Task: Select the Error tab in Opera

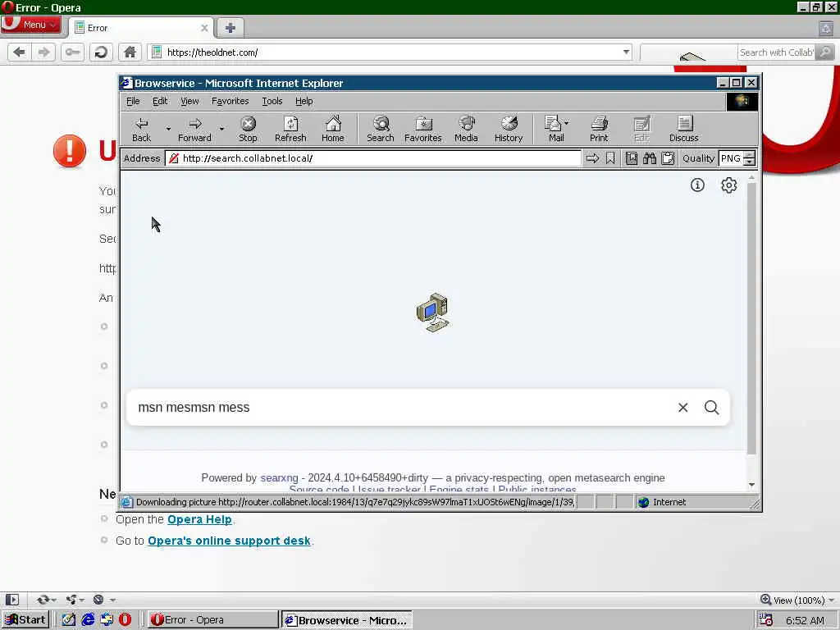Action: (x=140, y=28)
